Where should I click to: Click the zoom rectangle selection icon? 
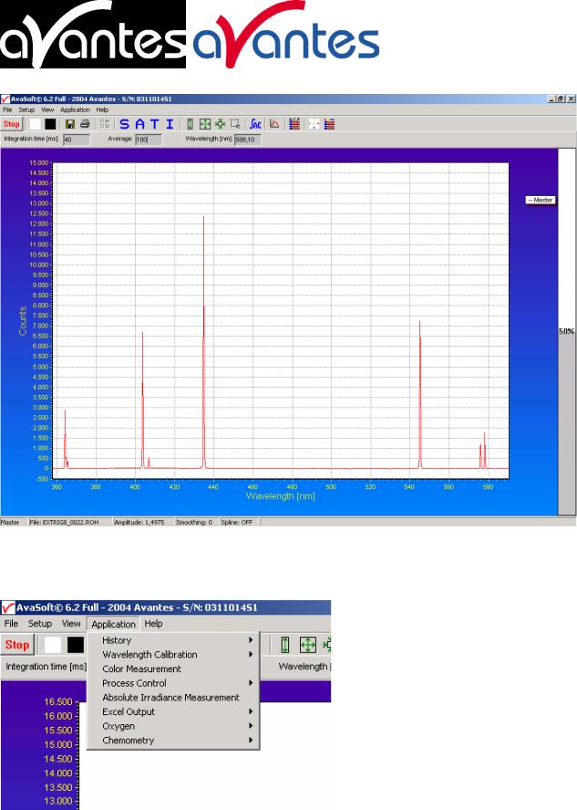pos(235,124)
